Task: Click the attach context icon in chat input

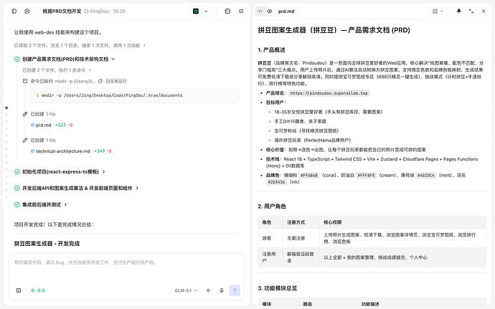Action: coord(19,290)
